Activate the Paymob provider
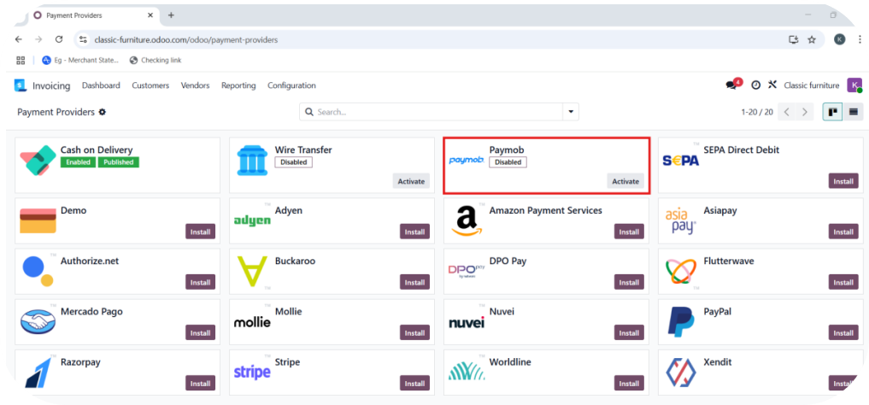Screen dimensions: 869x405 (625, 181)
